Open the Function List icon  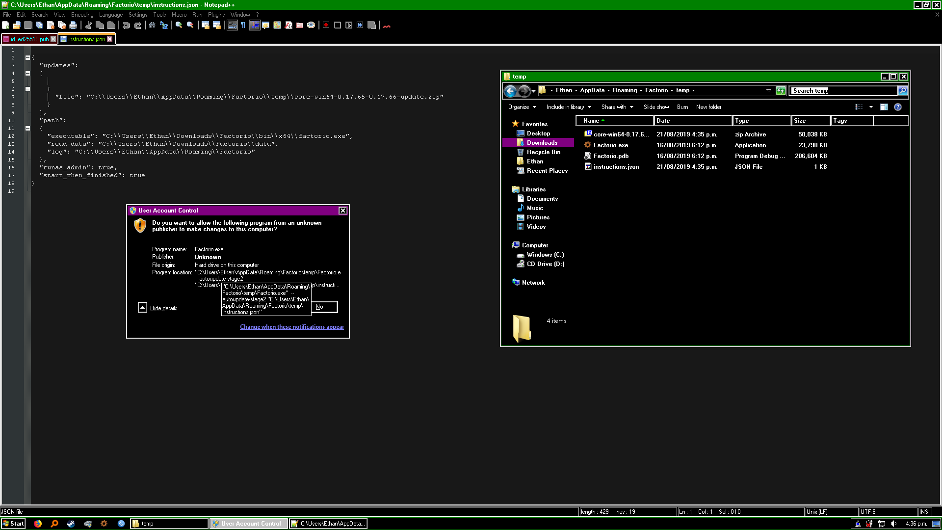pyautogui.click(x=288, y=25)
